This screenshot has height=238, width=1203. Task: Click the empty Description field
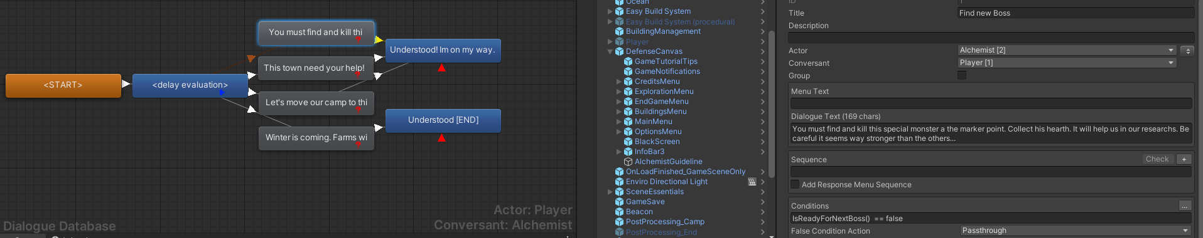[x=991, y=38]
